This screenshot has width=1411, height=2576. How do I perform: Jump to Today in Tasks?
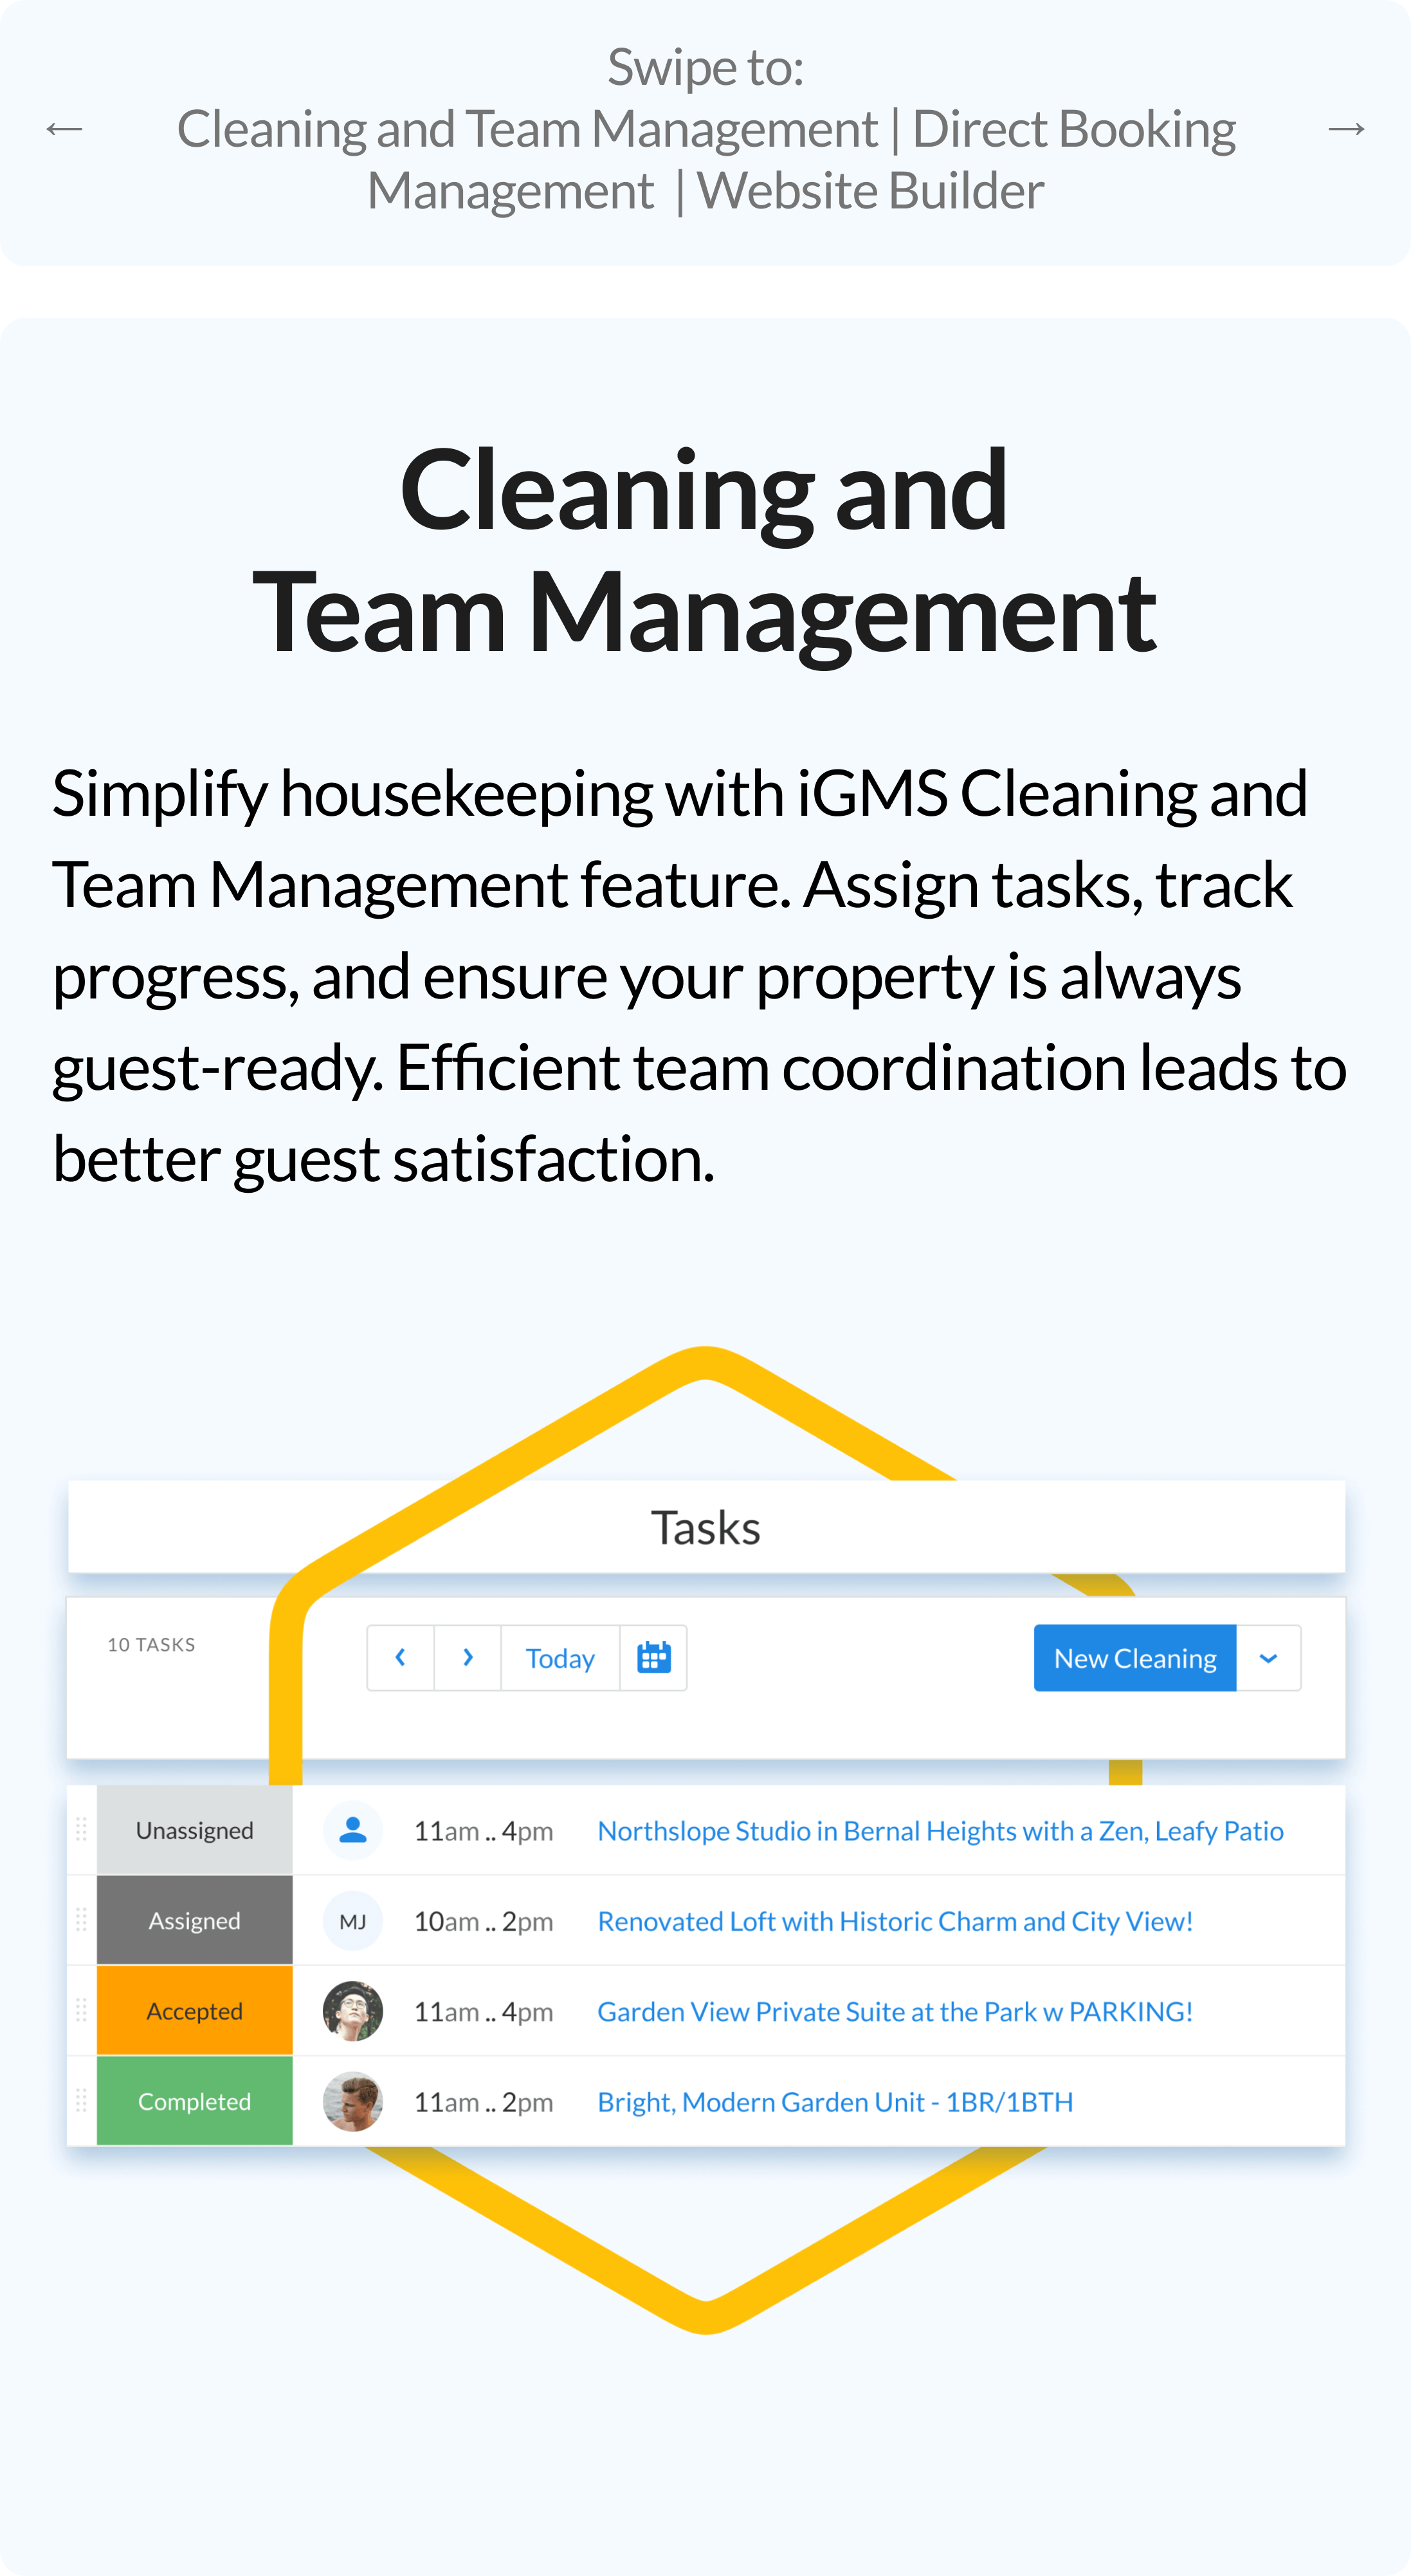click(x=561, y=1658)
